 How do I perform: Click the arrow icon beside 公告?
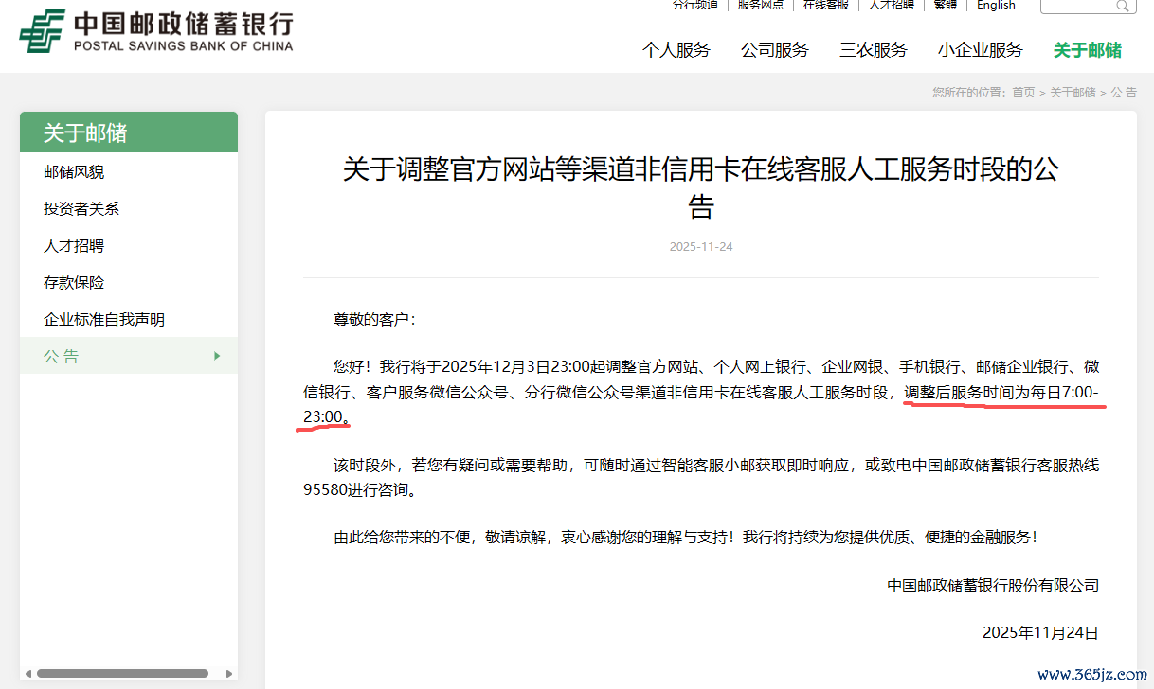click(217, 356)
